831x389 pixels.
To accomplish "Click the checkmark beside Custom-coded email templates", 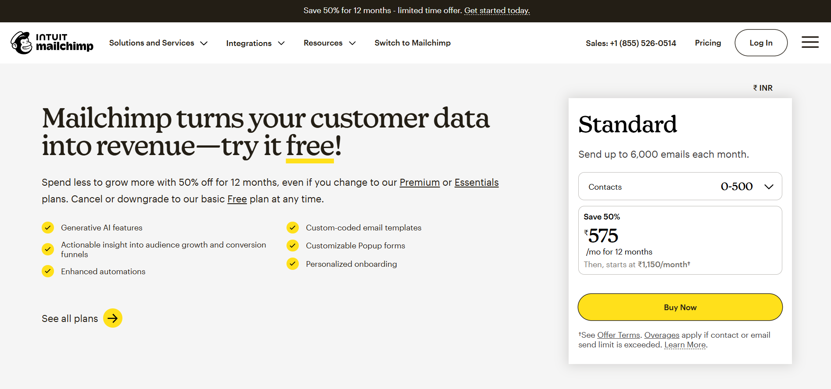I will 293,228.
